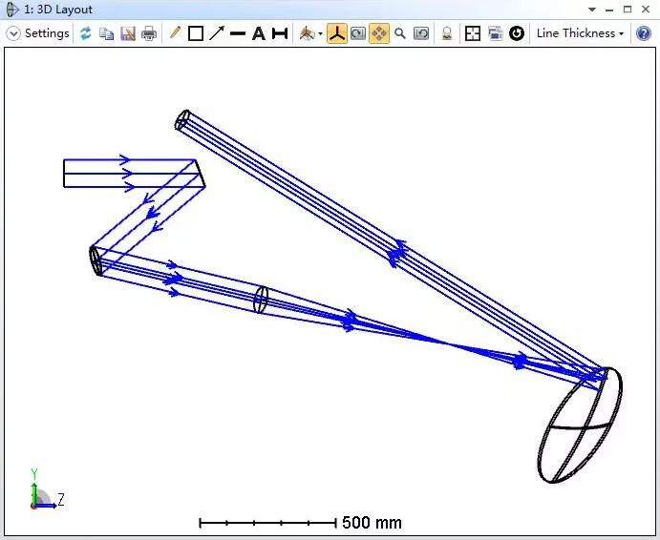Save the layout image icon
This screenshot has height=540, width=660.
click(x=128, y=33)
